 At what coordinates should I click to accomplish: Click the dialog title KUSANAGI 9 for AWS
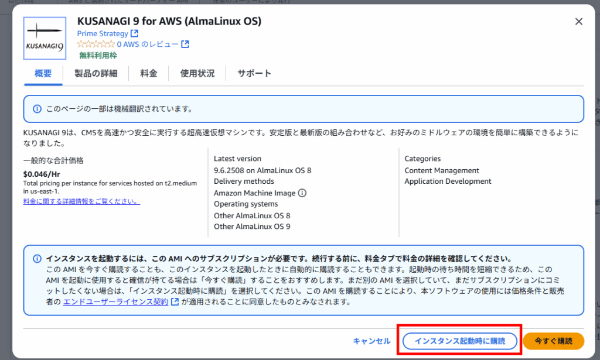[x=169, y=21]
